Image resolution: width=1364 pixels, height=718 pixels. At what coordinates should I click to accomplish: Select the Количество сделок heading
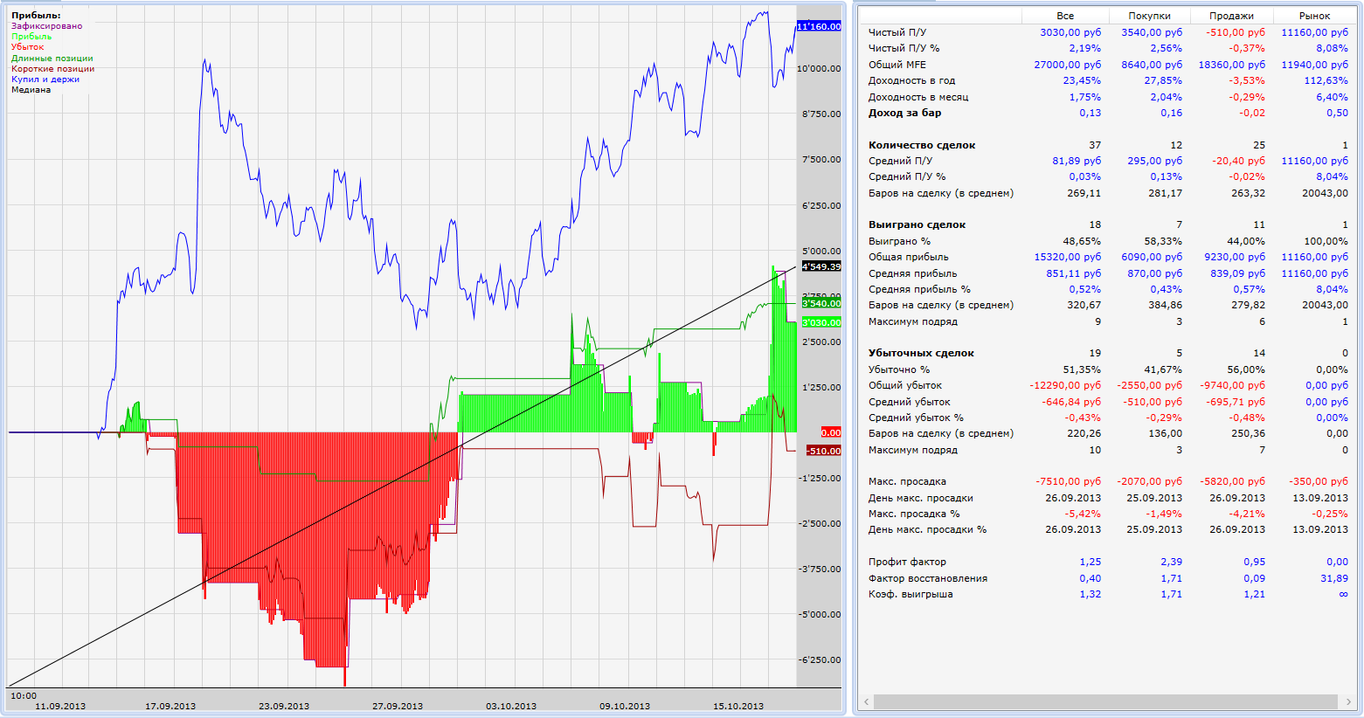pos(922,145)
